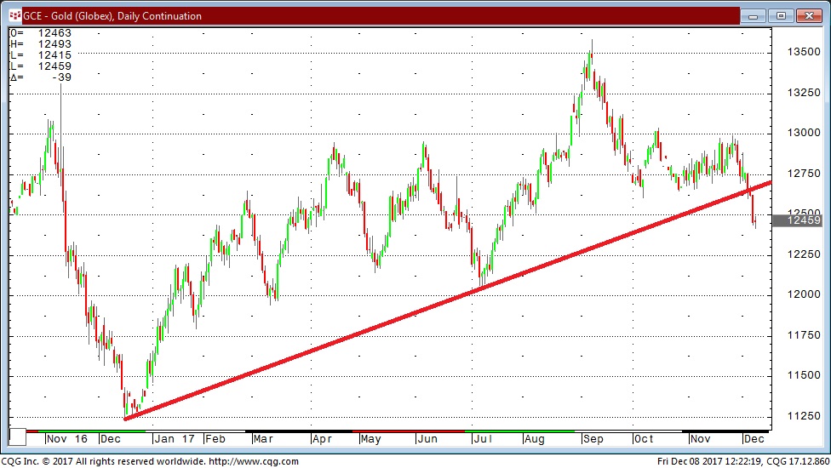This screenshot has width=831, height=468.
Task: Click the small white box at the axis corner
Action: click(18, 437)
